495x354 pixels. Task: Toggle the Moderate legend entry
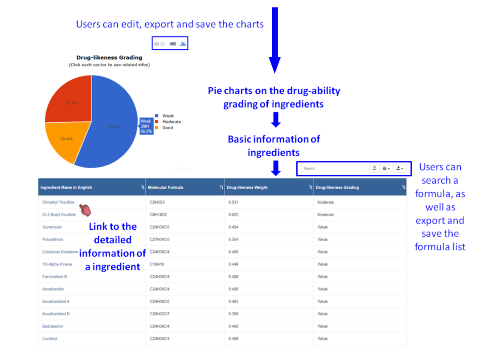coord(171,122)
